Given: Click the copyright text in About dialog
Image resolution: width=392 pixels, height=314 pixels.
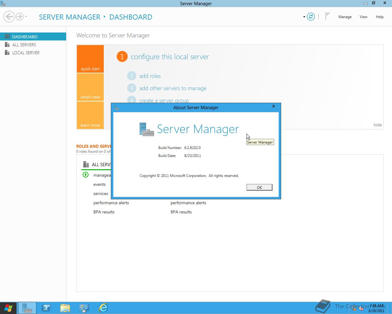Looking at the screenshot, I should pos(189,176).
